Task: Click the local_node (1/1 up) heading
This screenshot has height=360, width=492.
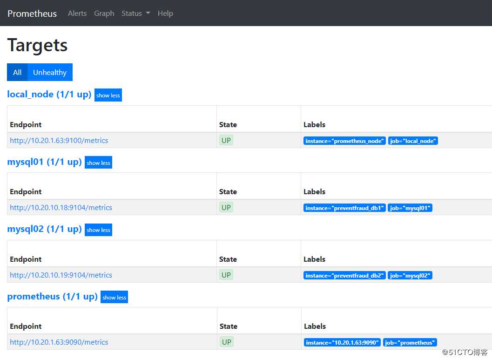Action: pos(49,95)
